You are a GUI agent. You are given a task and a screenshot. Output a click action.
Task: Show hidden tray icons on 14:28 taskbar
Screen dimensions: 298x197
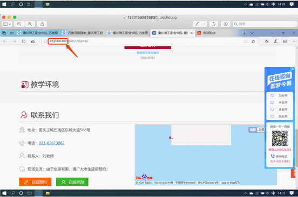246,4
